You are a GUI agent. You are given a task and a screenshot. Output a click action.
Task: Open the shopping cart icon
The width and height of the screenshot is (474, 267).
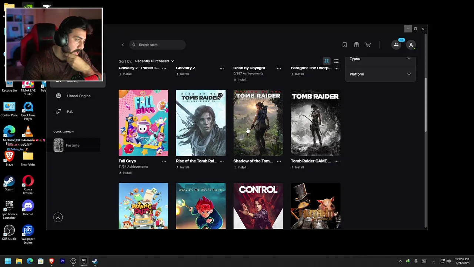(368, 45)
